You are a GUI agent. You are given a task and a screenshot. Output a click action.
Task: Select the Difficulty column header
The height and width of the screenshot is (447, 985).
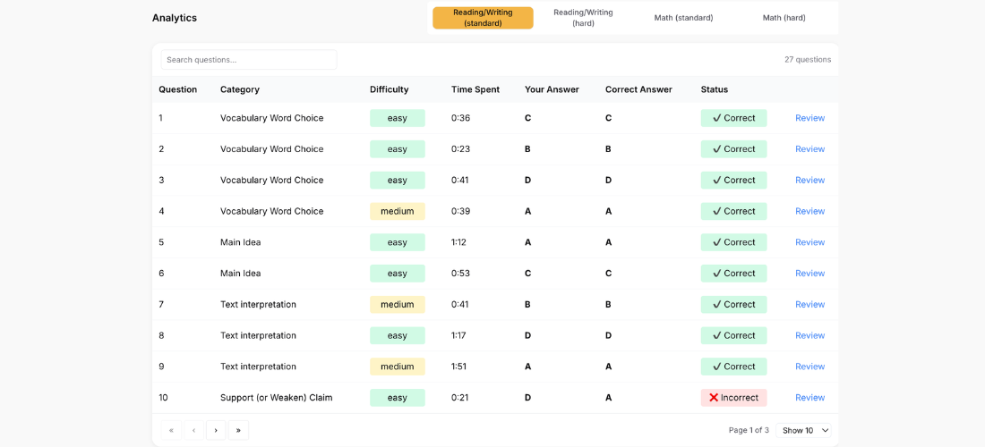click(x=390, y=89)
